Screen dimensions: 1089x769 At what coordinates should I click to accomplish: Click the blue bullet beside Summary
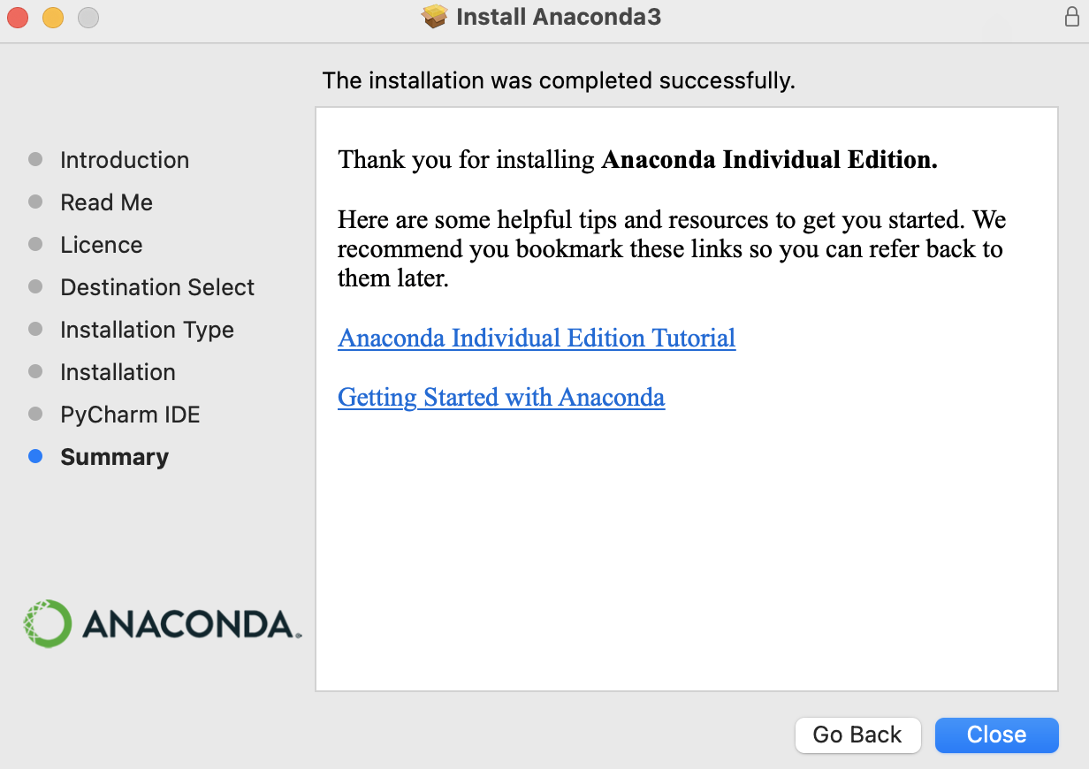pyautogui.click(x=35, y=457)
